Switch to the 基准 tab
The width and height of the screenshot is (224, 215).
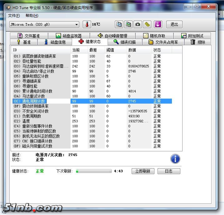[24, 42]
